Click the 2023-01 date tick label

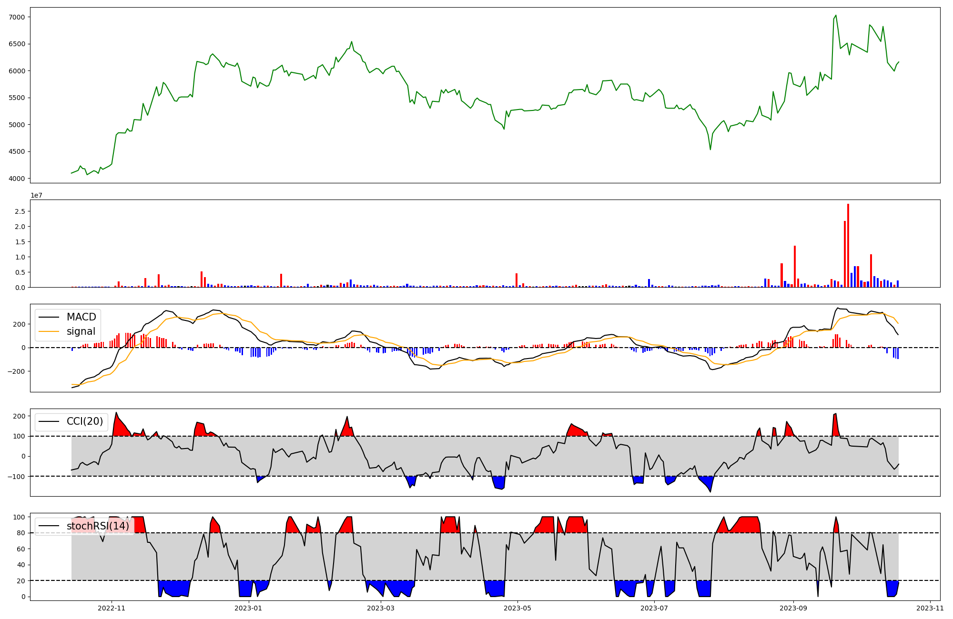[x=248, y=608]
